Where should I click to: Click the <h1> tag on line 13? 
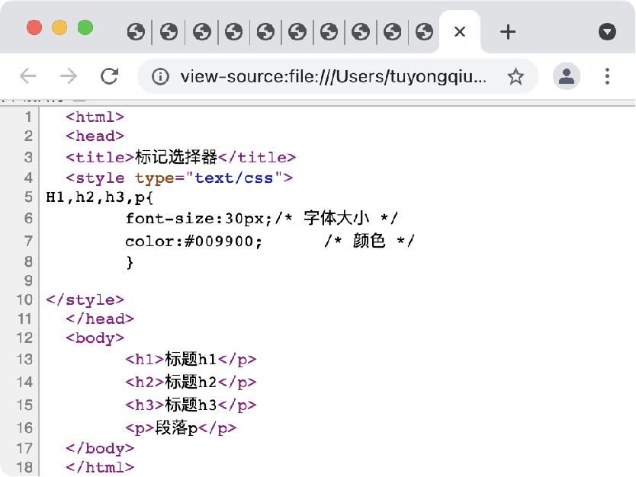pos(145,359)
